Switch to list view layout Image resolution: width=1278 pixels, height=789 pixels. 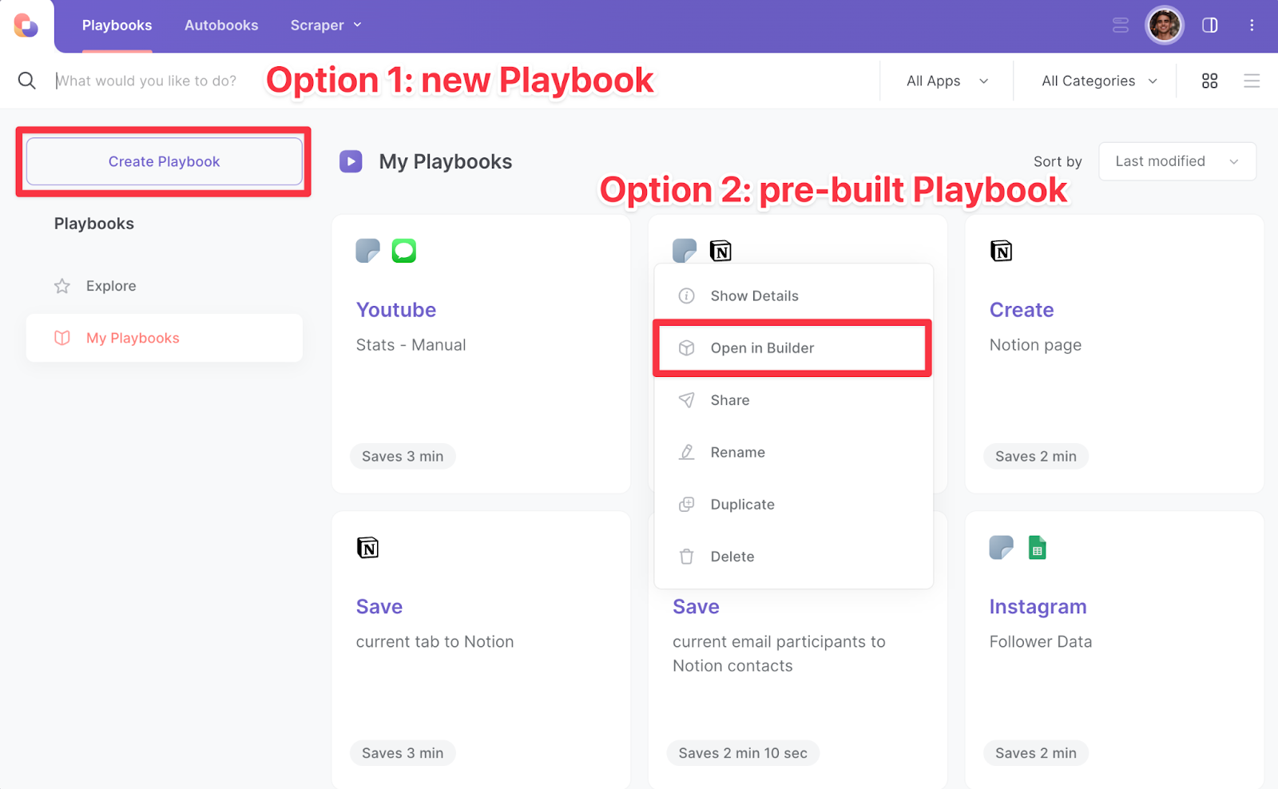(1251, 81)
